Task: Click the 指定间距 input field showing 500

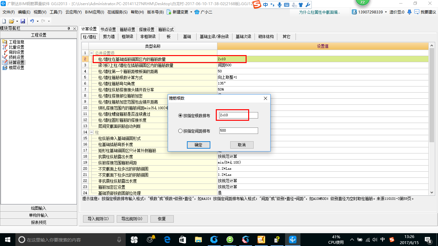Action: click(x=239, y=131)
